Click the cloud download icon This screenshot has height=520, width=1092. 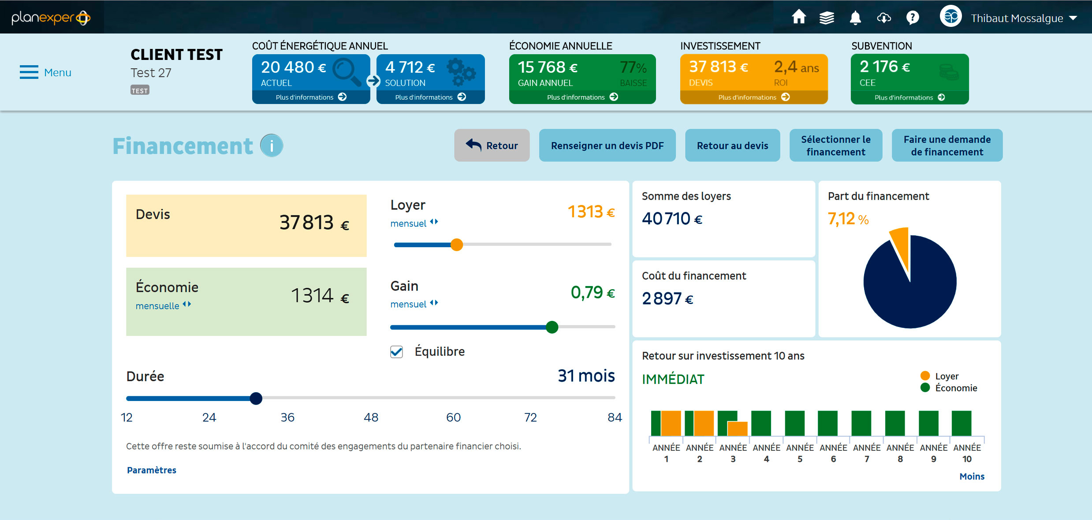pyautogui.click(x=884, y=18)
